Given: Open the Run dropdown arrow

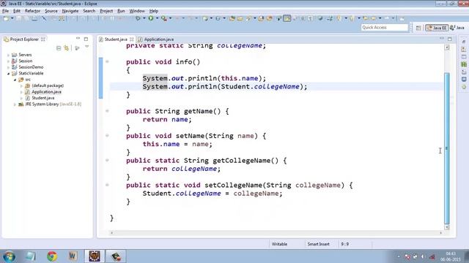Looking at the screenshot, I should point(157,18).
